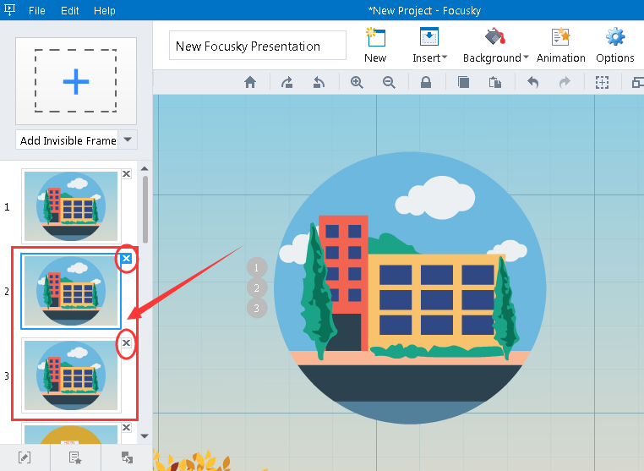Undo the last action
644x471 pixels.
(x=532, y=82)
